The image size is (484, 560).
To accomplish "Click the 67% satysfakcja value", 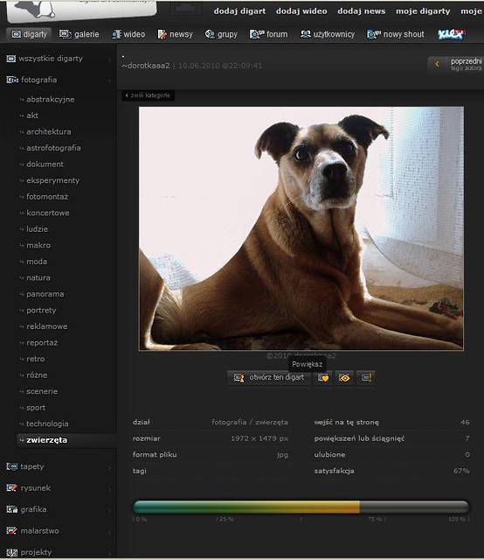I will (x=461, y=471).
